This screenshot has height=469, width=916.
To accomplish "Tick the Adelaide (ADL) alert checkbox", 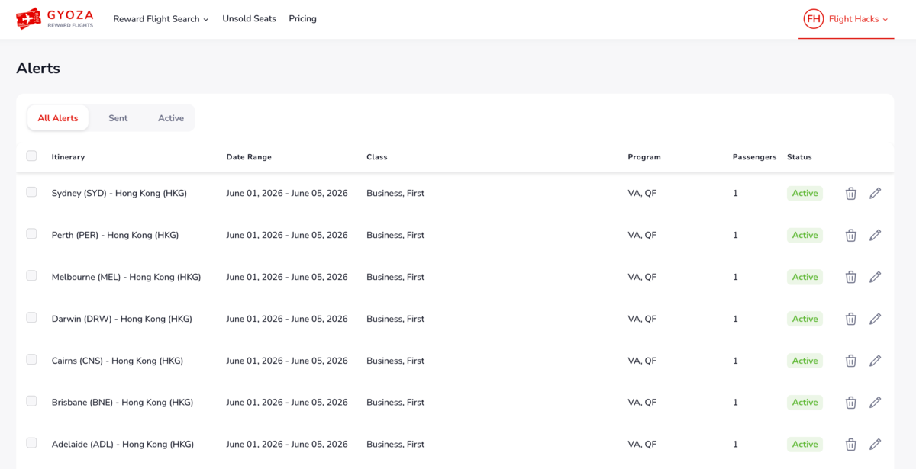I will (x=31, y=442).
